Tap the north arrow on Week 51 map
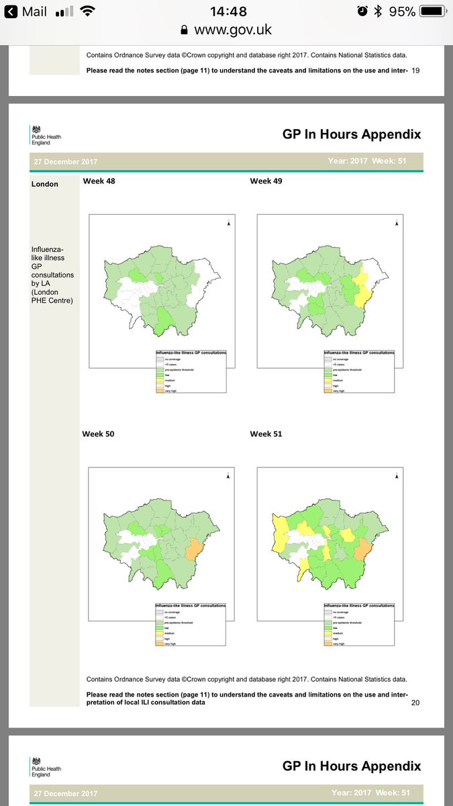 click(x=397, y=476)
